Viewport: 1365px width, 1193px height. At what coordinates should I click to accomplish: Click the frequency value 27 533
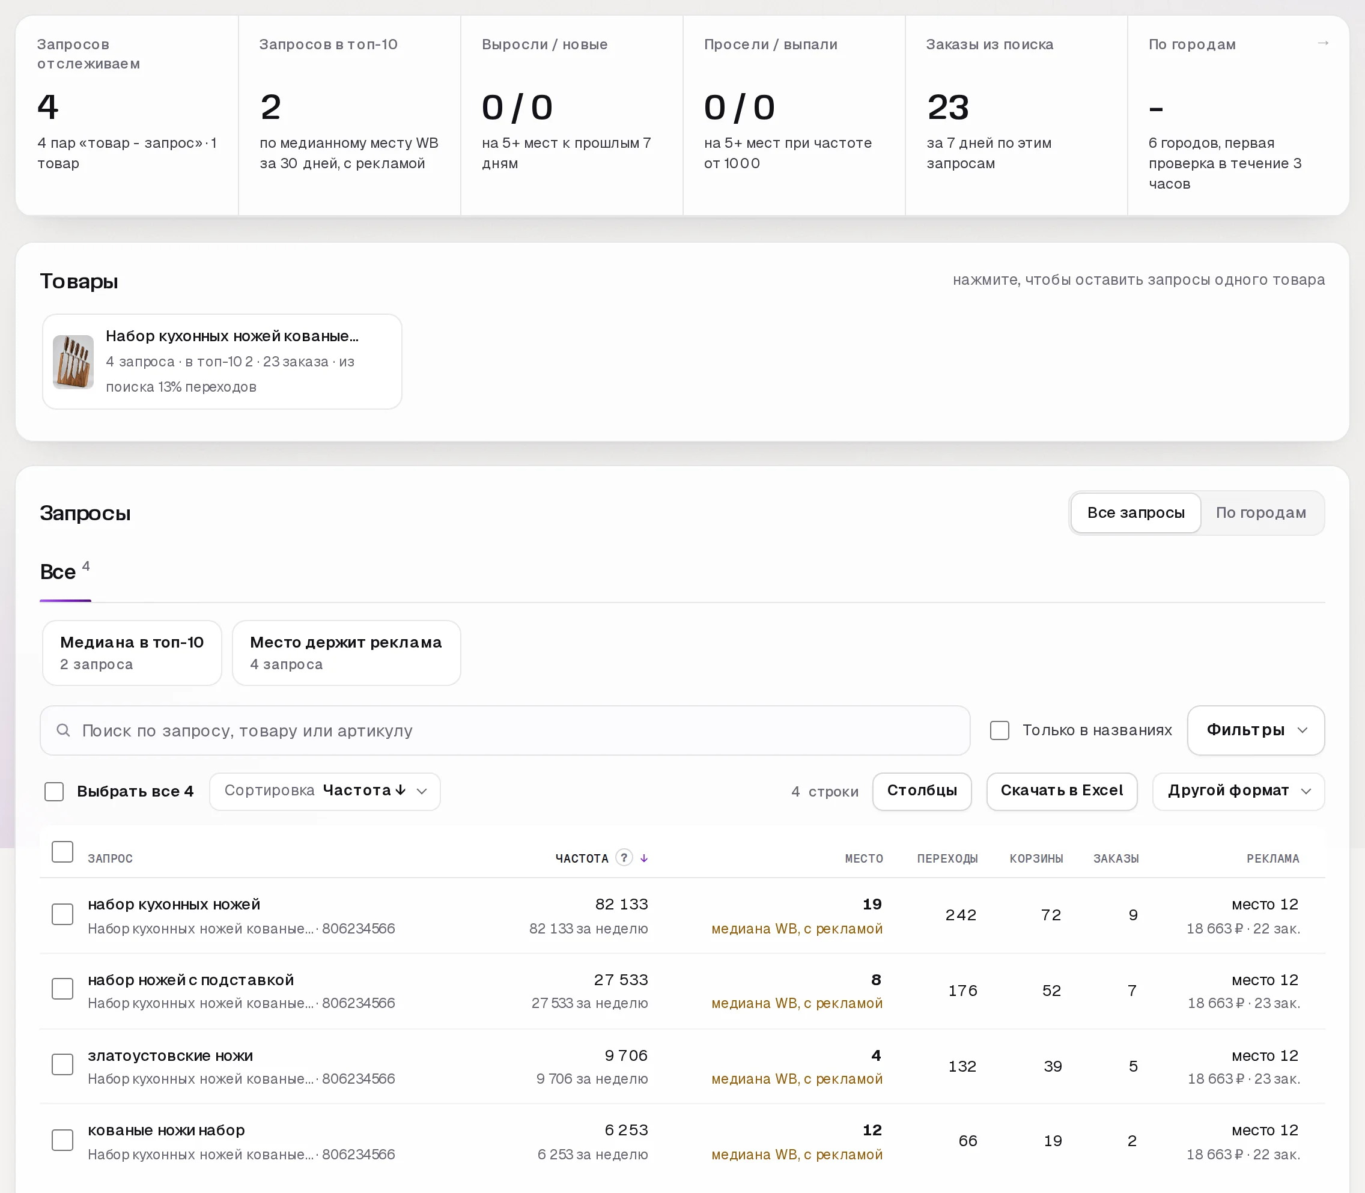(x=621, y=980)
